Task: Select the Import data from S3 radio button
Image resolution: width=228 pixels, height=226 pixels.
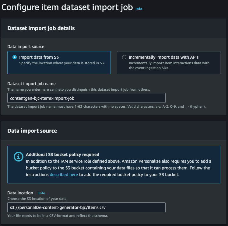Action: click(15, 57)
